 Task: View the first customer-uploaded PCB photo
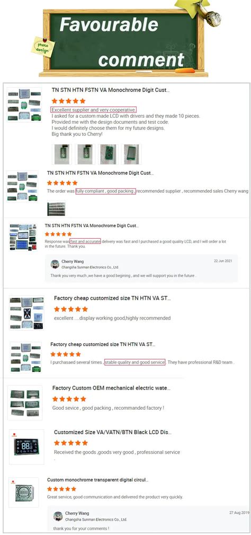[61, 154]
